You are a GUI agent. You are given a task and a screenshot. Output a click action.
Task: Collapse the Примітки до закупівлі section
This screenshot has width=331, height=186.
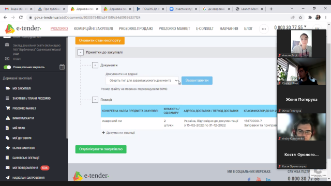81,52
